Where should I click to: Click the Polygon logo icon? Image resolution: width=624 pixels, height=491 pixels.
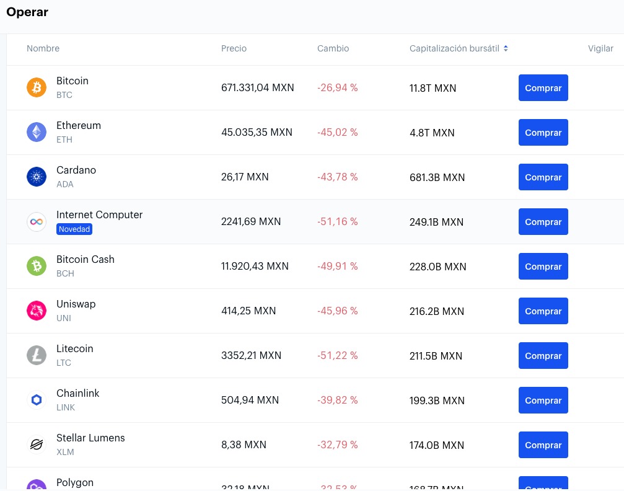37,487
